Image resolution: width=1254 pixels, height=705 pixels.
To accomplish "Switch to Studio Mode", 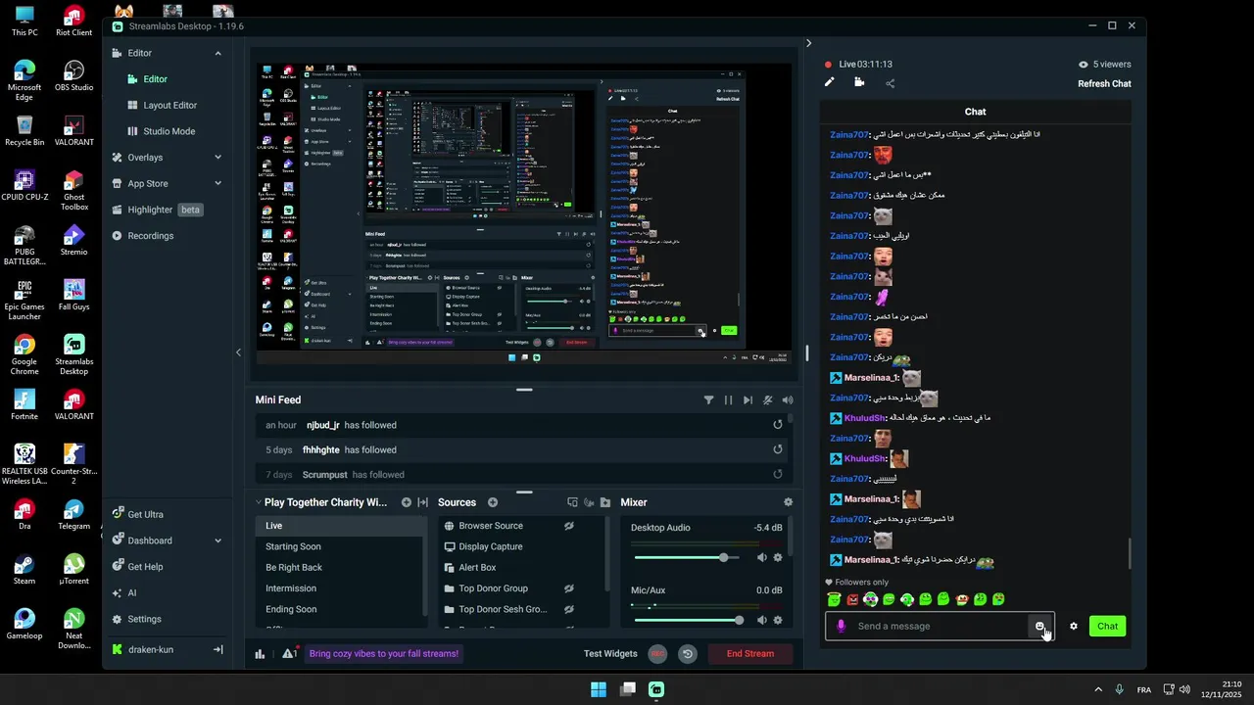I will coord(169,131).
